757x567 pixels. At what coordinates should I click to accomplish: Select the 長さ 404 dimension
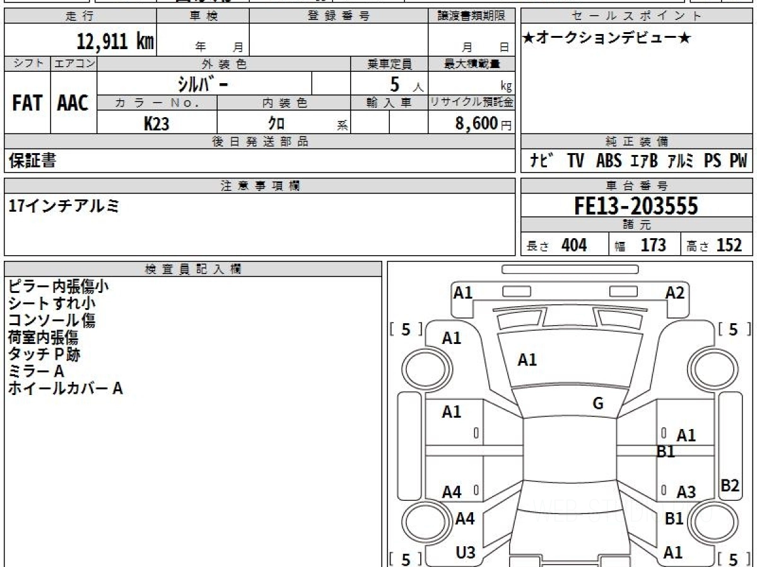[x=557, y=245]
